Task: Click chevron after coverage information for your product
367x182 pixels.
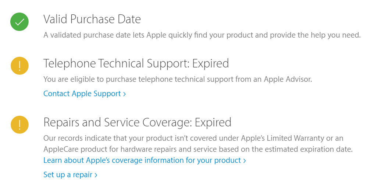Action: coord(245,161)
